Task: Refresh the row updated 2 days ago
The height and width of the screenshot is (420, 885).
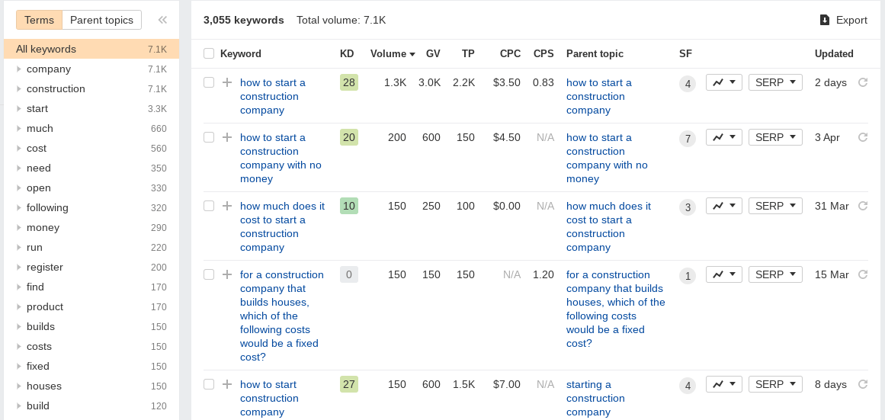Action: (862, 82)
